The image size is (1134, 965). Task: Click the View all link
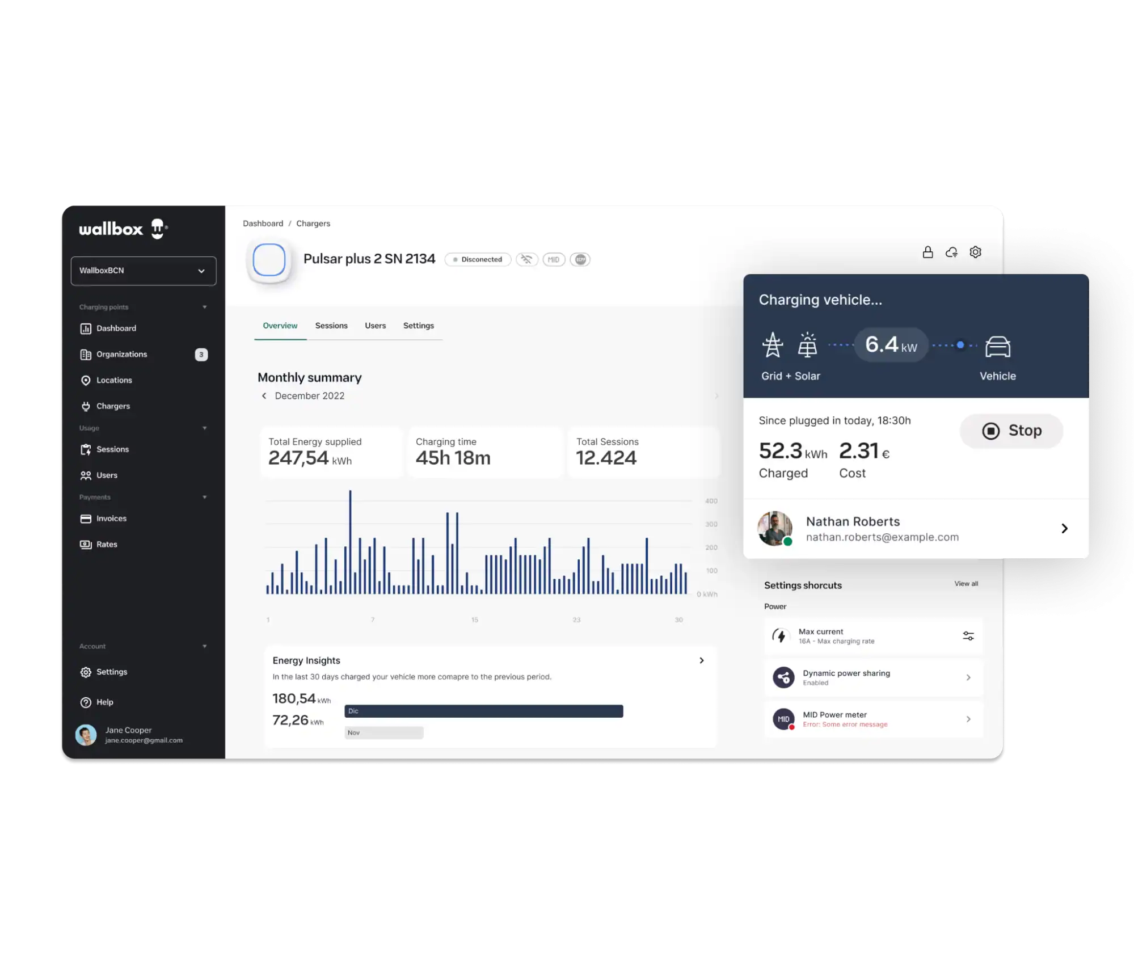(x=966, y=584)
